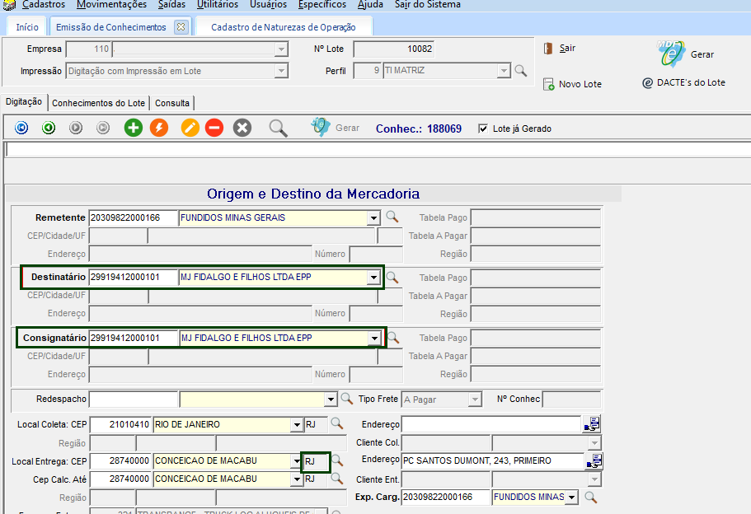Click Redespacho code input field
This screenshot has height=514, width=751.
pos(134,400)
